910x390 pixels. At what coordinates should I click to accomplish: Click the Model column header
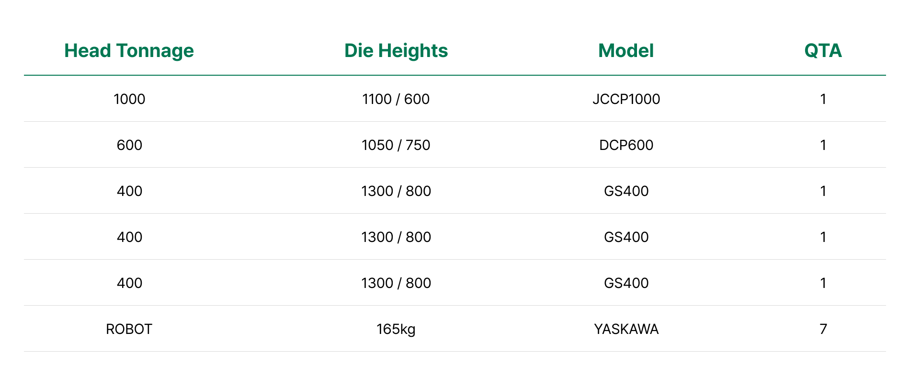pyautogui.click(x=626, y=51)
